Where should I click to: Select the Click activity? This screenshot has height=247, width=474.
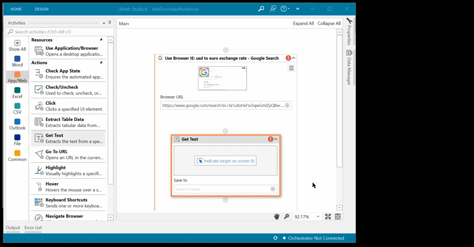point(68,106)
